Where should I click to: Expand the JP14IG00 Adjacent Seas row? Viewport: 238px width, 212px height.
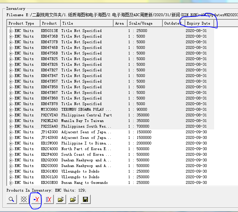pyautogui.click(x=11, y=132)
